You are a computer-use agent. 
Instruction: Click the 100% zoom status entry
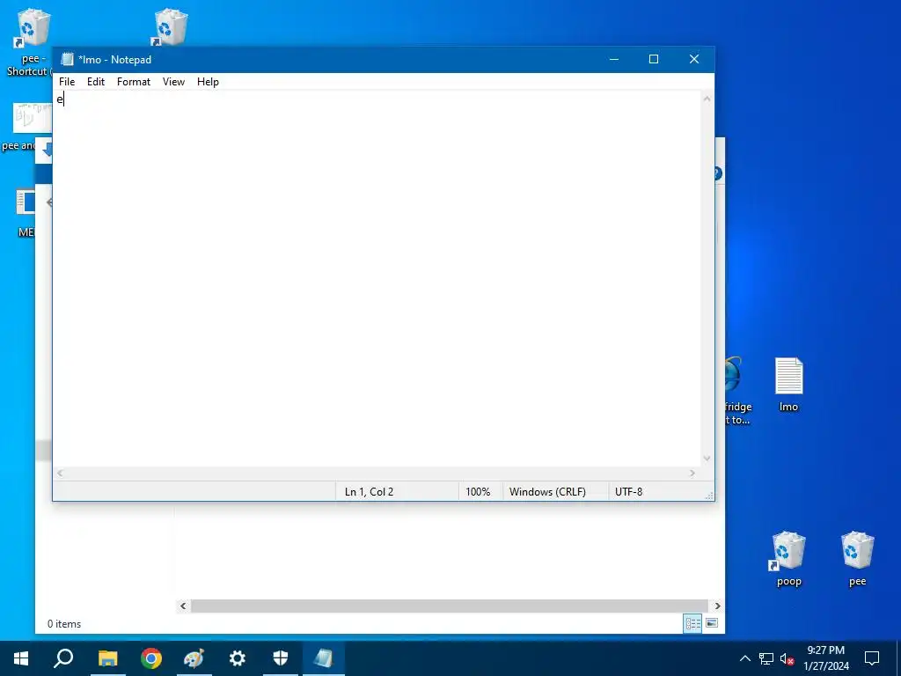(478, 491)
